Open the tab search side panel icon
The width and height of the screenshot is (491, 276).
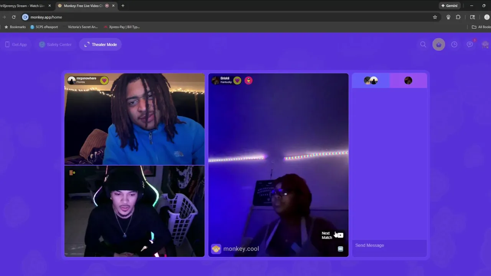pos(473,17)
